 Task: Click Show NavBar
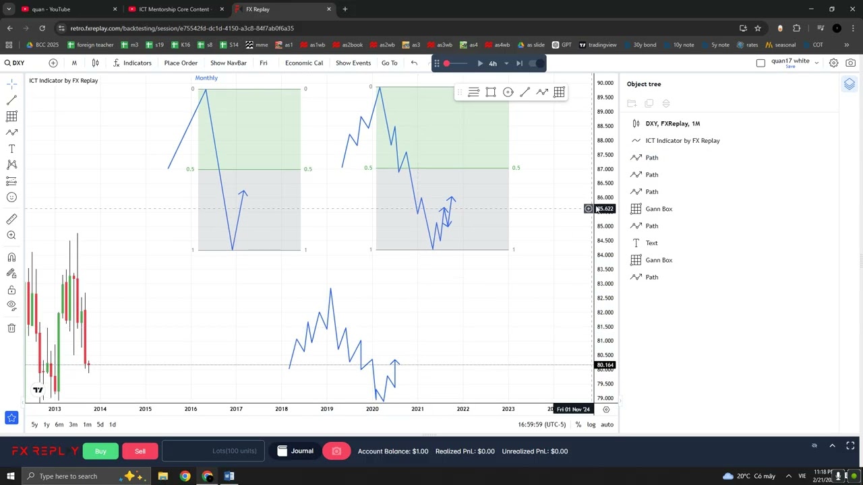(229, 63)
